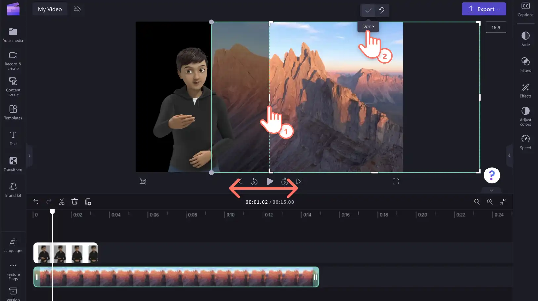Click the right-edge crop handle
The height and width of the screenshot is (301, 538).
pos(480,97)
